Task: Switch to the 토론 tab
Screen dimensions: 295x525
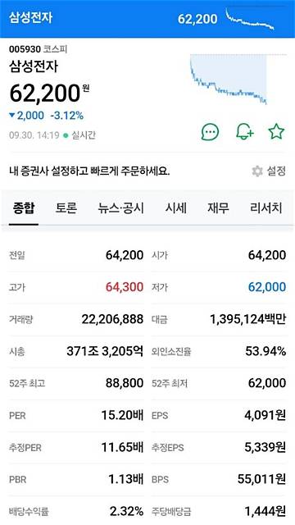Action: point(66,208)
